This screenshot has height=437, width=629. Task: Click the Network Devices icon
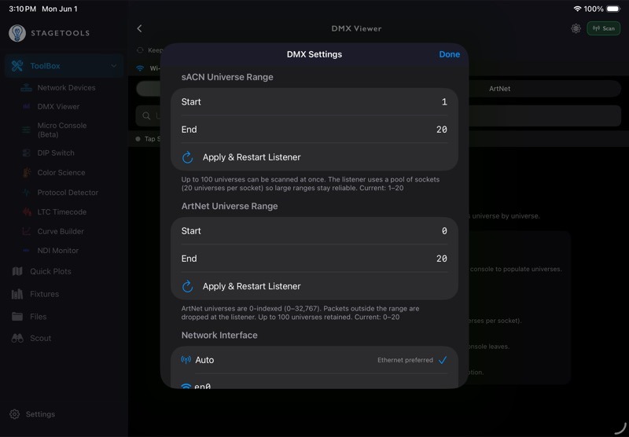pyautogui.click(x=26, y=87)
